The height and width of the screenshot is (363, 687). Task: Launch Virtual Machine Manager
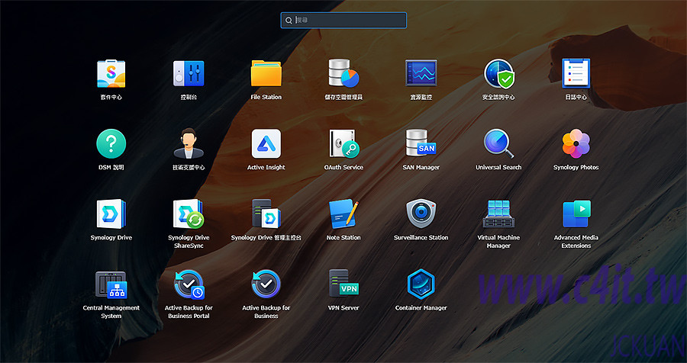pos(498,214)
